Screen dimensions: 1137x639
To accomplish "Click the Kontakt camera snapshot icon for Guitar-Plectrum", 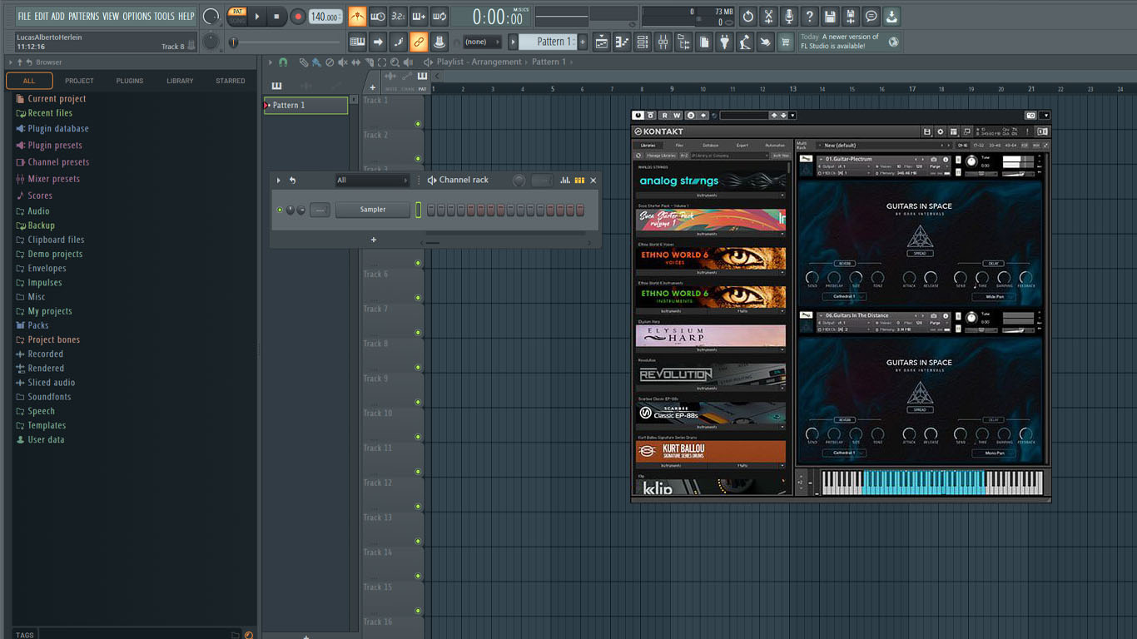I will pos(934,159).
